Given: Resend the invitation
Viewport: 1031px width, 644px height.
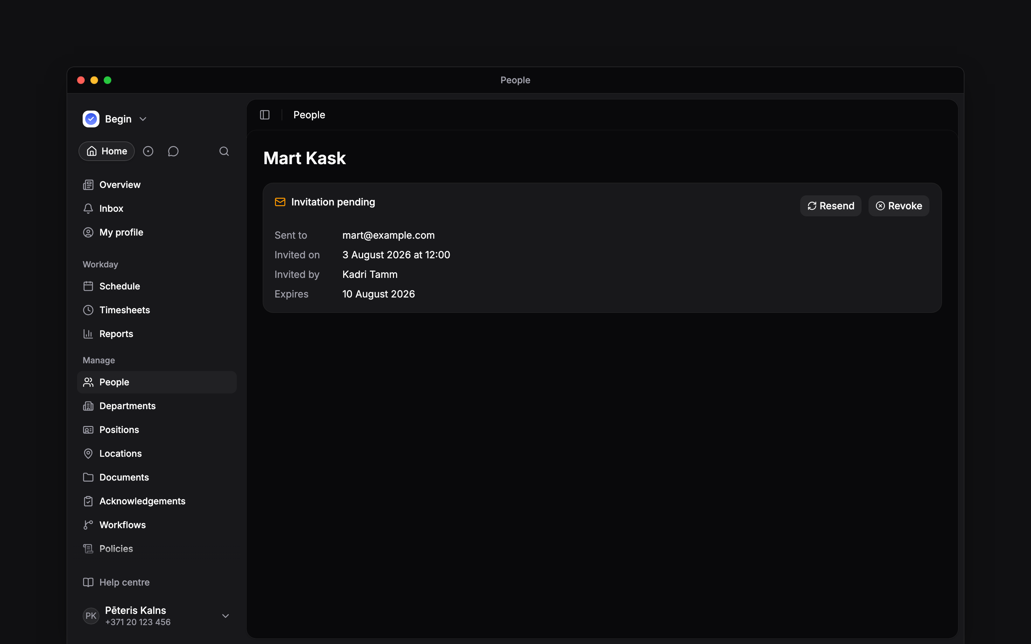Looking at the screenshot, I should coord(830,206).
